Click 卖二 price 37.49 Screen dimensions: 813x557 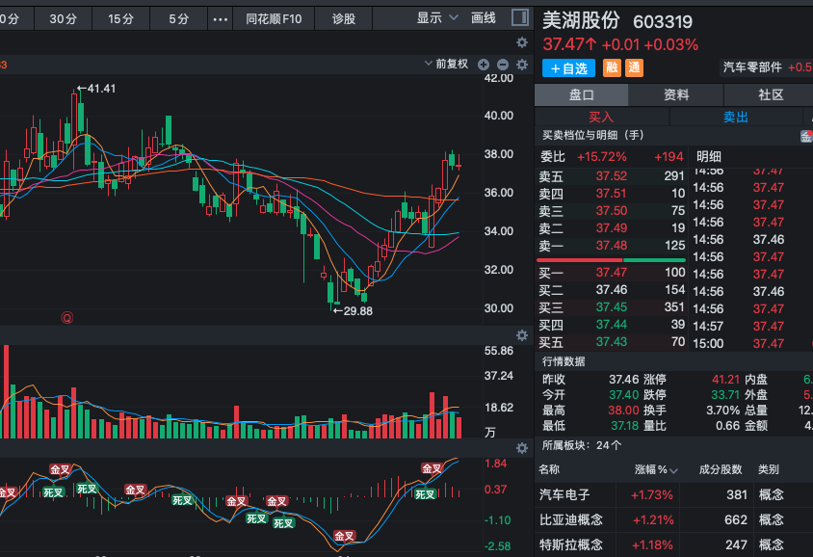click(612, 228)
